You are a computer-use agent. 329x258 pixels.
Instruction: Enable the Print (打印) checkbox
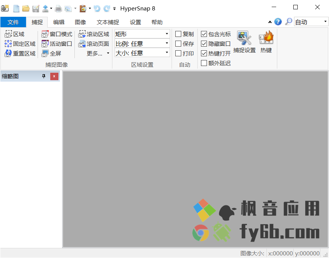(178, 53)
